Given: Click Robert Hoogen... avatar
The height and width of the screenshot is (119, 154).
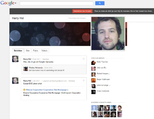Looking at the screenshot, I should (93, 74).
